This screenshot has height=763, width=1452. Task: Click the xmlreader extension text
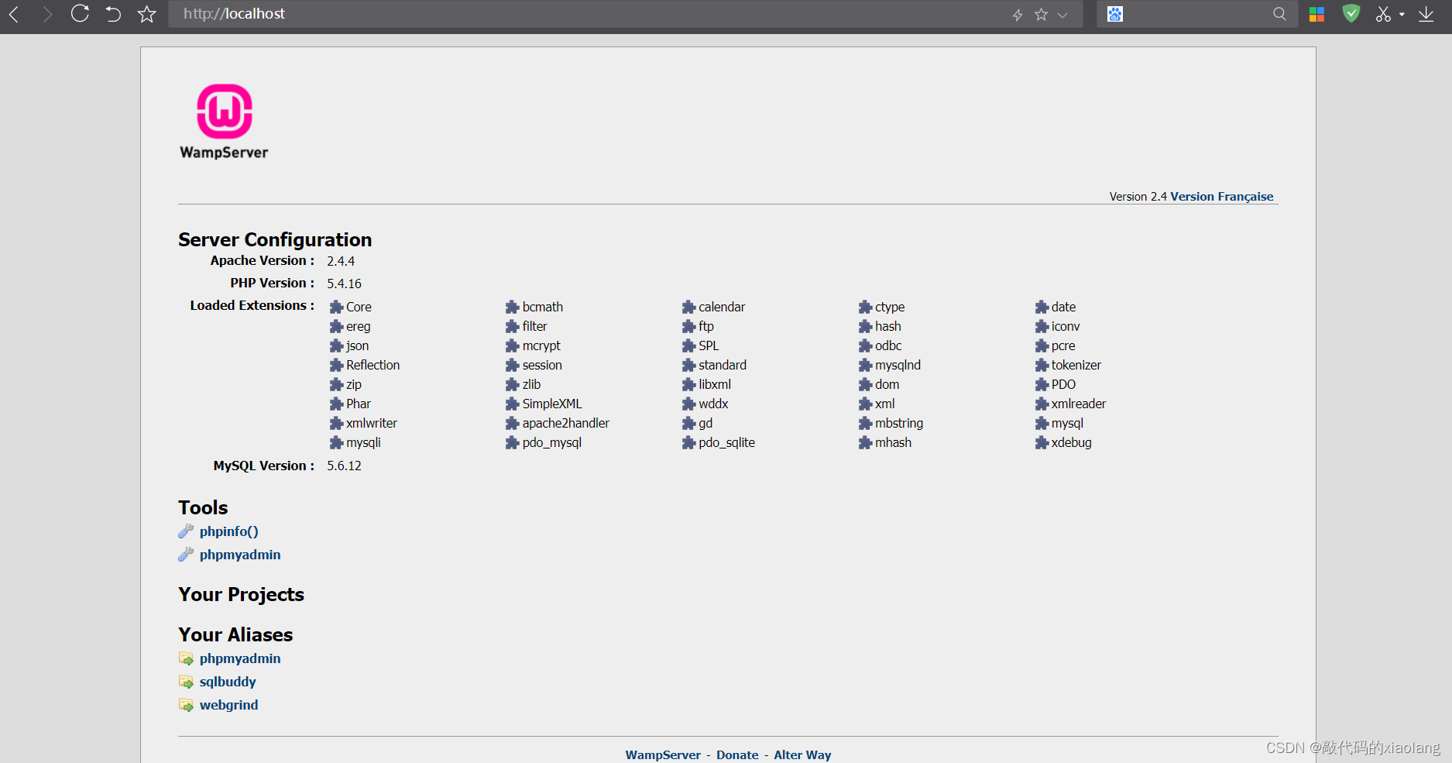pyautogui.click(x=1079, y=404)
